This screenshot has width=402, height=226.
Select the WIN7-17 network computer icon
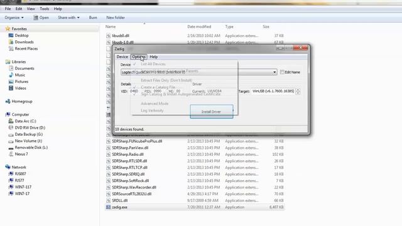click(11, 193)
